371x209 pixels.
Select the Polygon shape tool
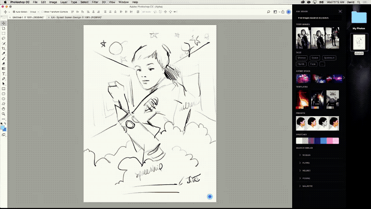(x=4, y=104)
